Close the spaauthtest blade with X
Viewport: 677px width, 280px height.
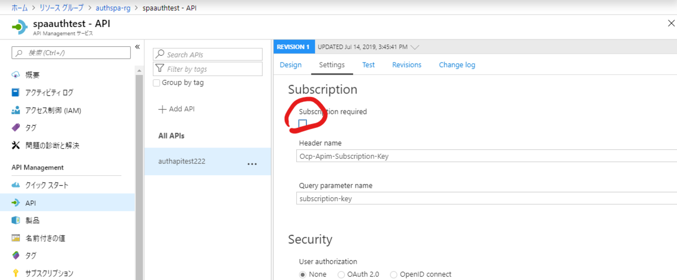point(670,23)
